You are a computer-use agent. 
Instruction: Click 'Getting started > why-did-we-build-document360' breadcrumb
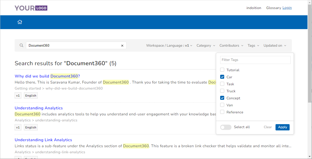tap(59, 88)
